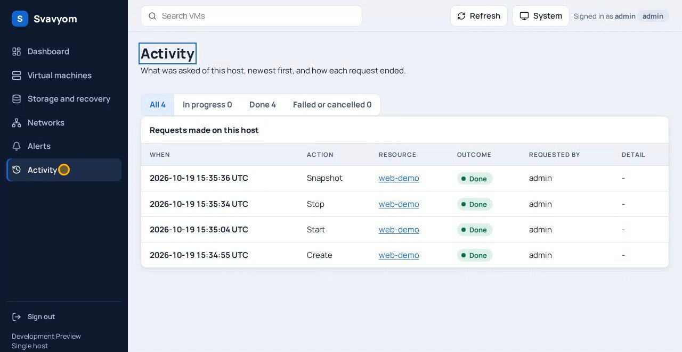Click the Alerts bell icon
Image resolution: width=682 pixels, height=352 pixels.
click(17, 146)
